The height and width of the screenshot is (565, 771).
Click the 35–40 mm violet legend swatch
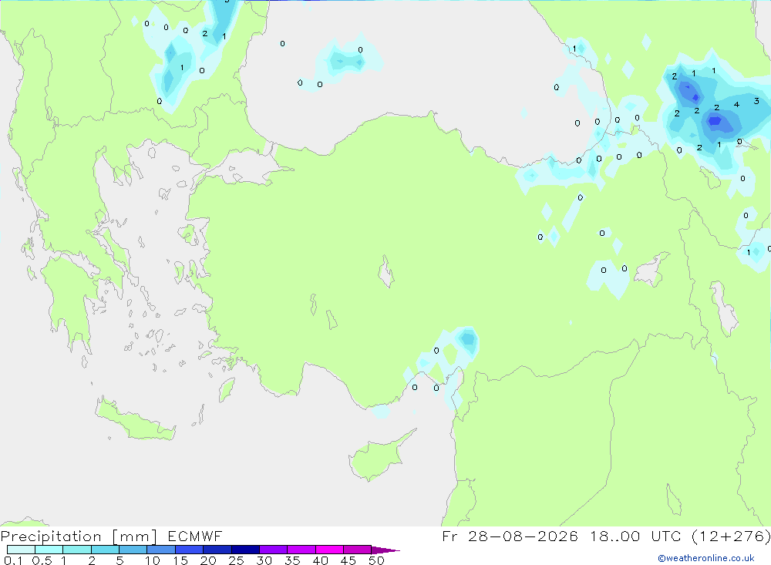coord(301,550)
